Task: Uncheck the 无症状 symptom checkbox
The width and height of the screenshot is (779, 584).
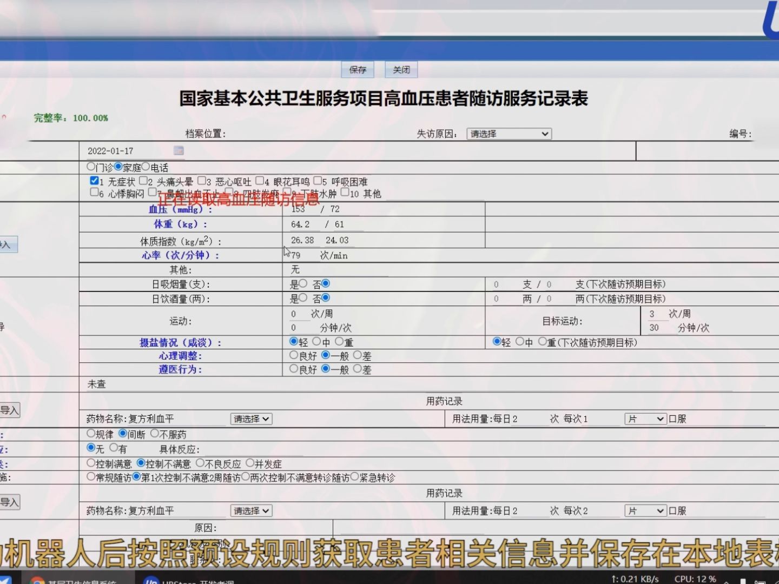Action: coord(94,180)
